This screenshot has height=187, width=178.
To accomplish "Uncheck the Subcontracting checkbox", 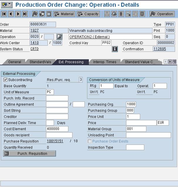I will coord(6,80).
